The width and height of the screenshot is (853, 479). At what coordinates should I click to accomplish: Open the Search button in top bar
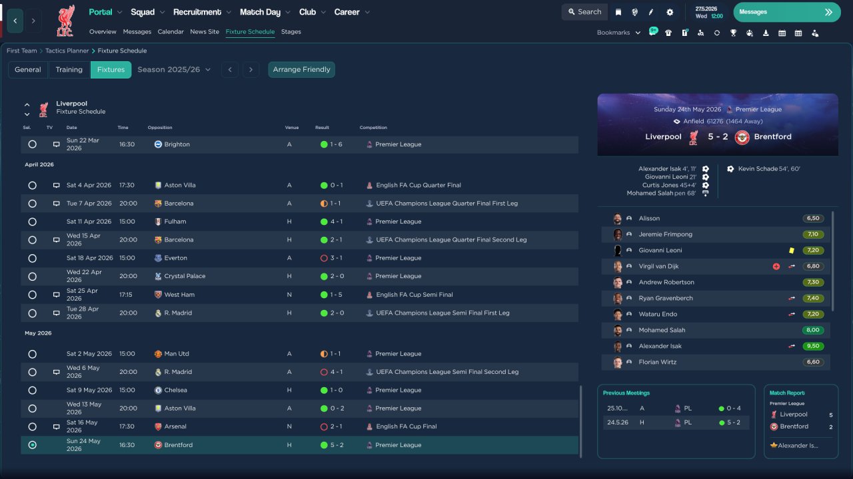coord(584,12)
